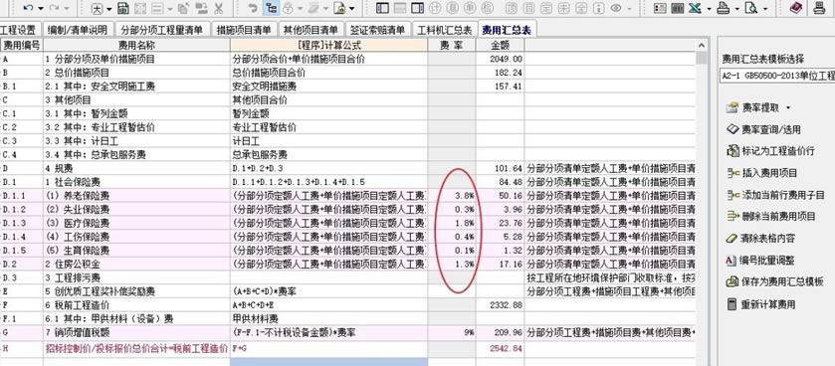Screen dimensions: 835x366
Task: Click the 3.8% rate cell
Action: point(452,195)
